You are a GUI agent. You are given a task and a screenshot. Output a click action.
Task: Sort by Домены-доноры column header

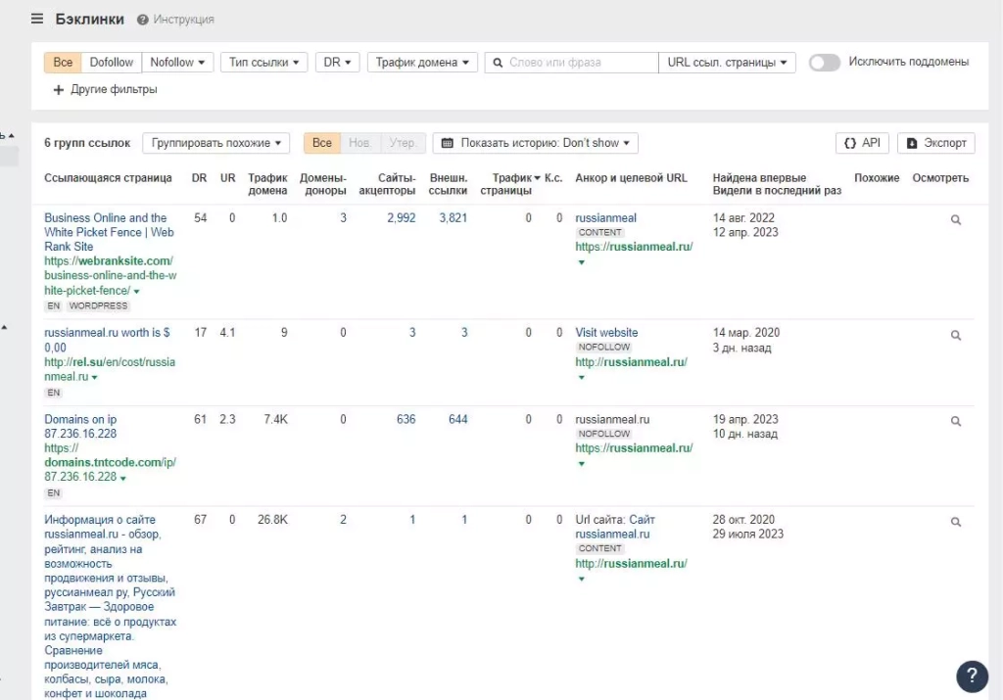pos(323,184)
